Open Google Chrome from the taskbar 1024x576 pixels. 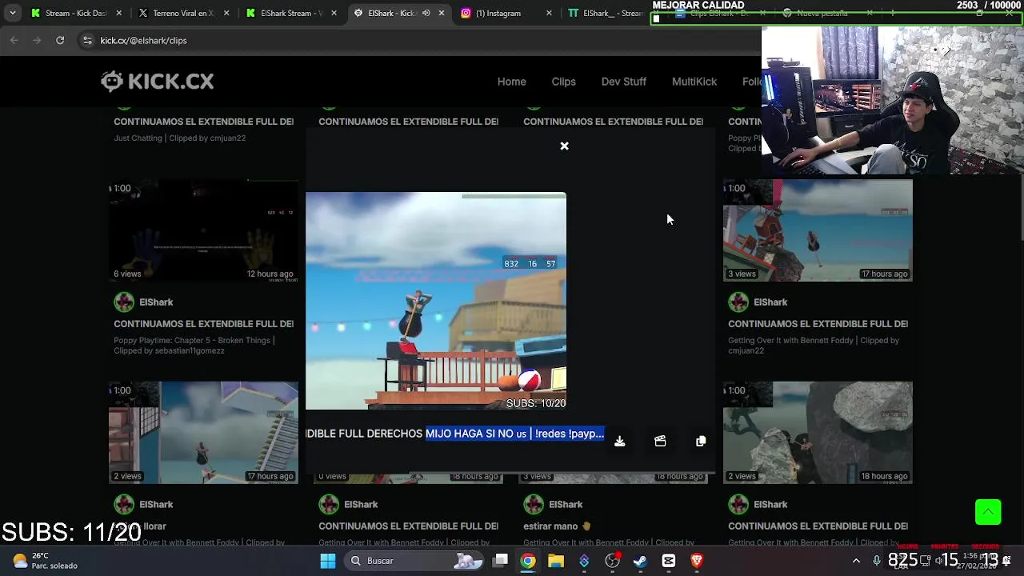(528, 561)
